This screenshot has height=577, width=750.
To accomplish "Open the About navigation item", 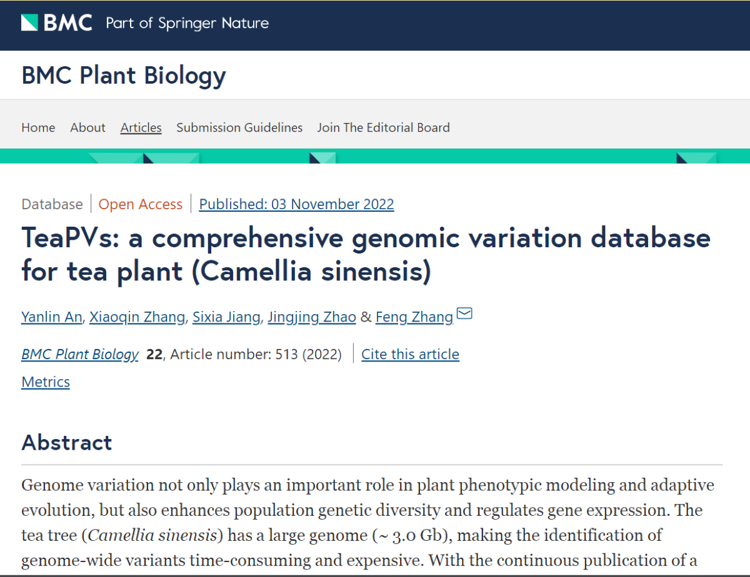I will 87,127.
